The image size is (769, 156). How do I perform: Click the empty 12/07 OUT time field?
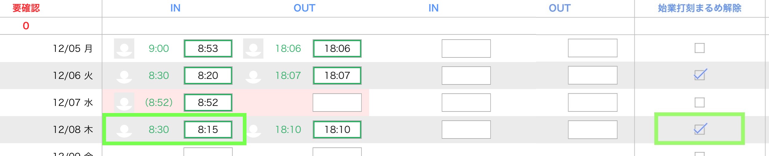pos(337,103)
